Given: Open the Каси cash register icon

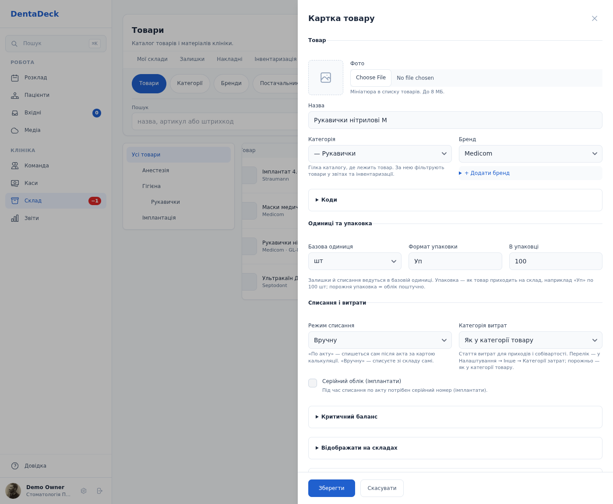Looking at the screenshot, I should click(15, 183).
